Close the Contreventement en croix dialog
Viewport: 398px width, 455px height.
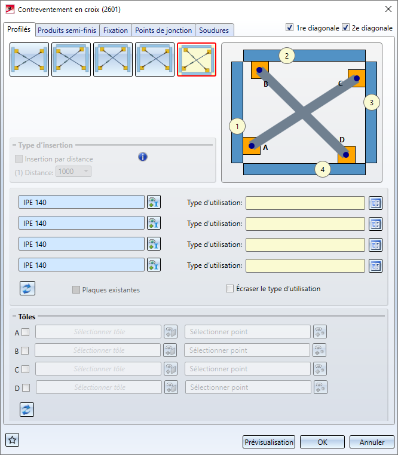[388, 10]
